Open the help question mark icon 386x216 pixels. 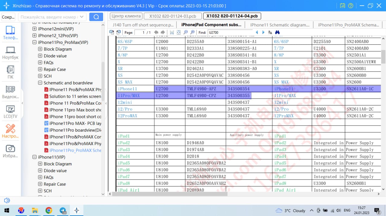click(350, 6)
